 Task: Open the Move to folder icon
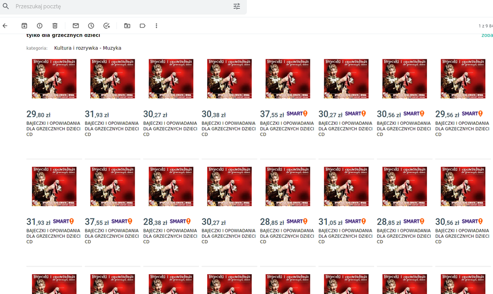coord(127,26)
